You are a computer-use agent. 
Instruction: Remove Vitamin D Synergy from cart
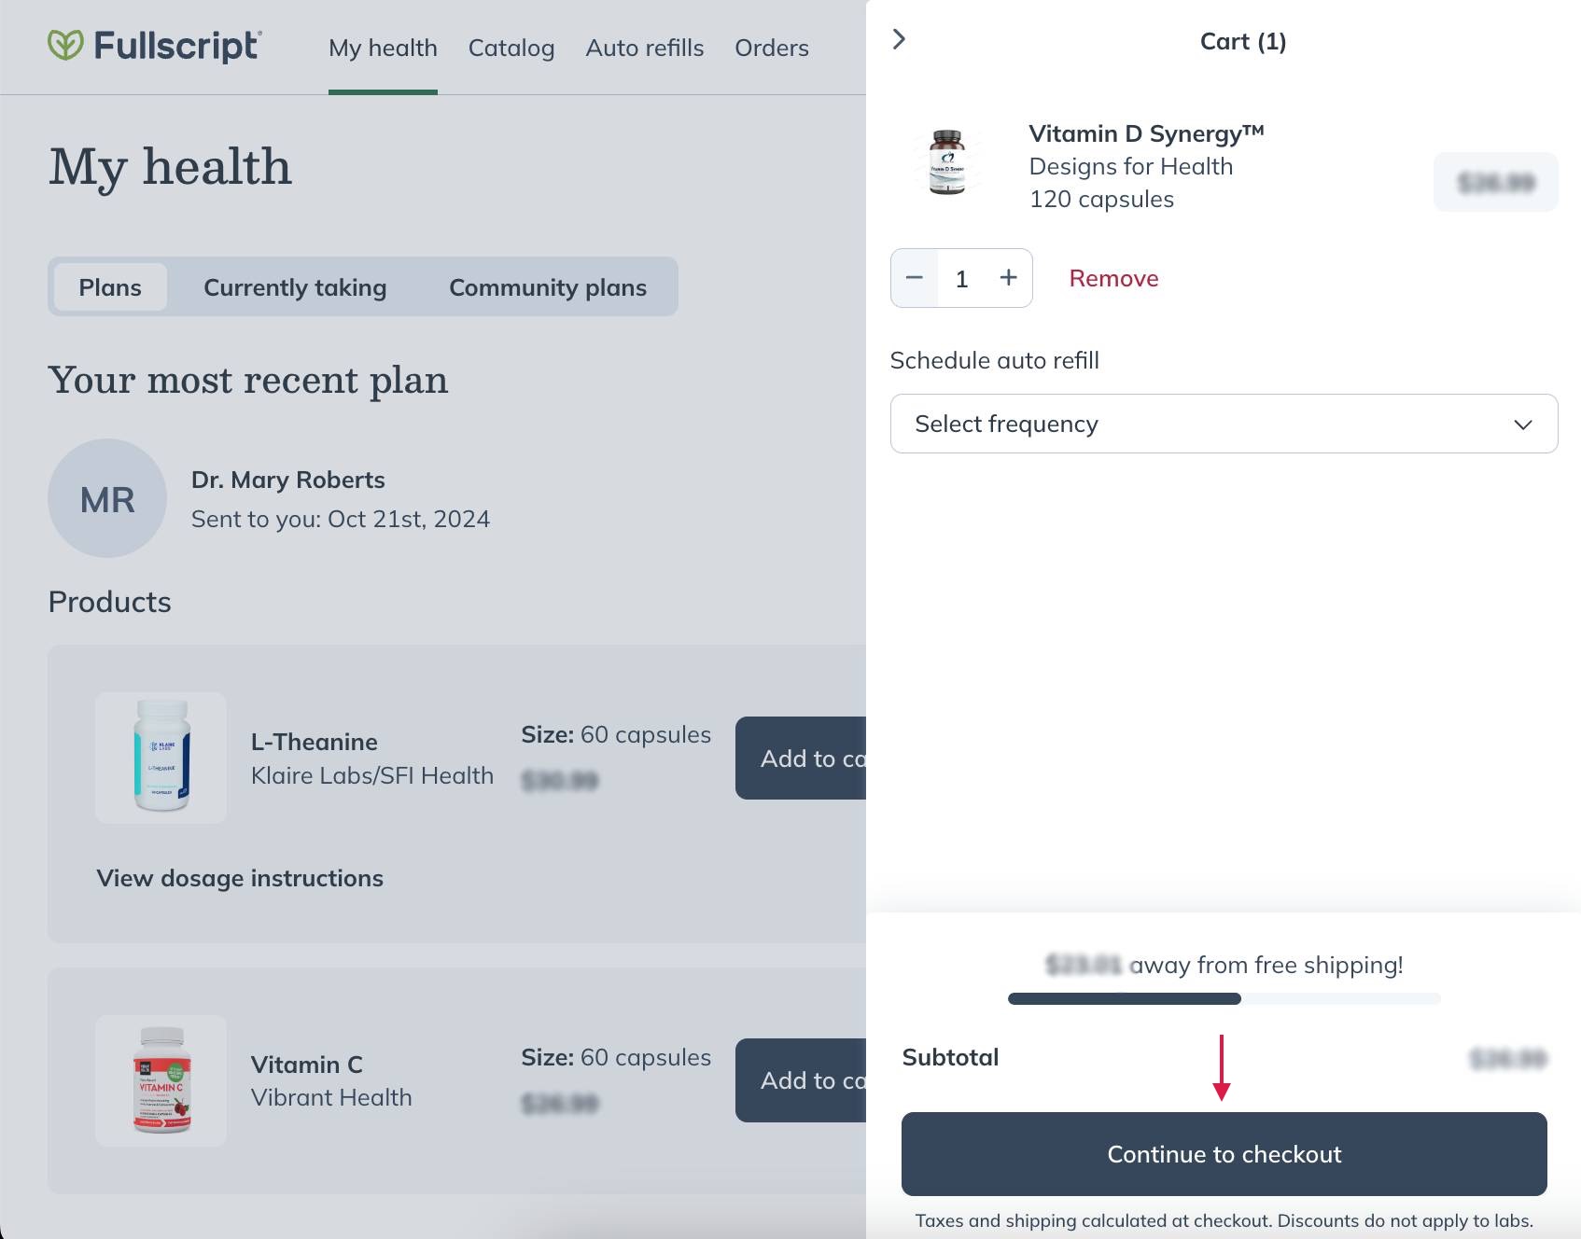point(1113,278)
